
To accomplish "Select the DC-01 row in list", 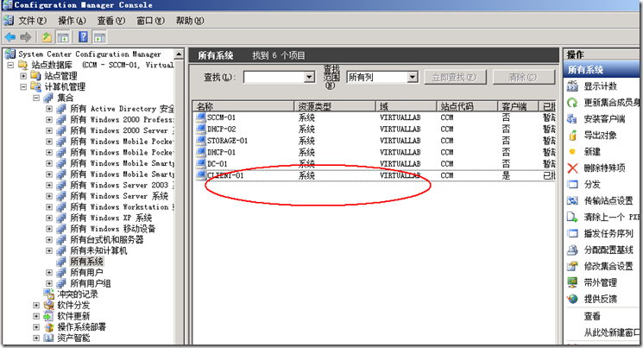I will pyautogui.click(x=375, y=164).
